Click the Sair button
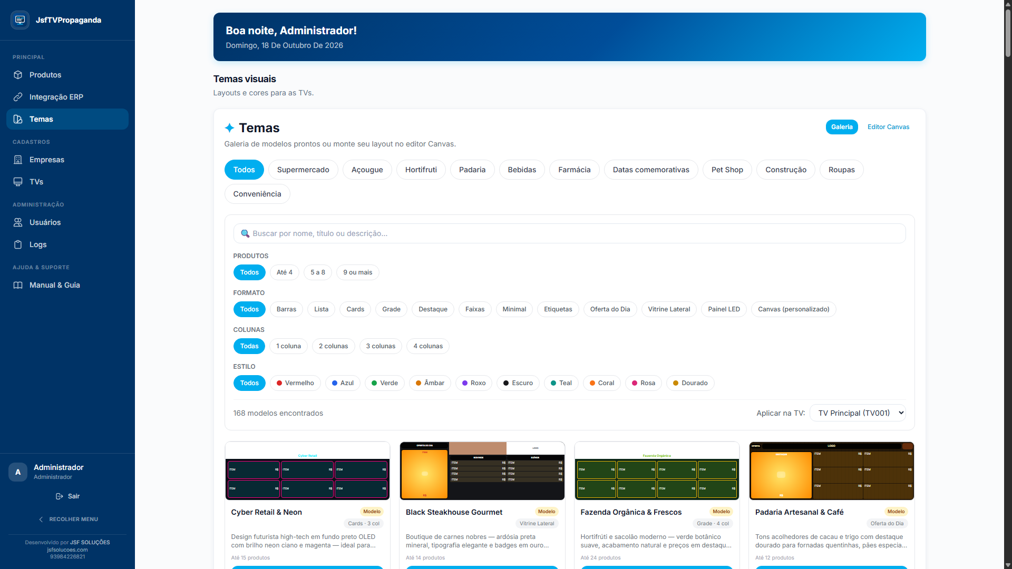 point(67,496)
